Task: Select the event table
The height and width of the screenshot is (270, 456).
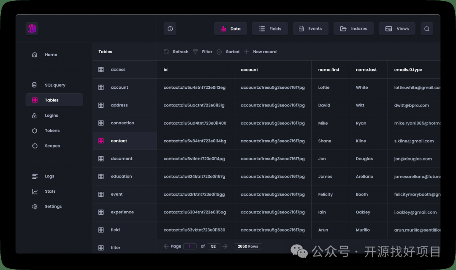Action: 125,194
